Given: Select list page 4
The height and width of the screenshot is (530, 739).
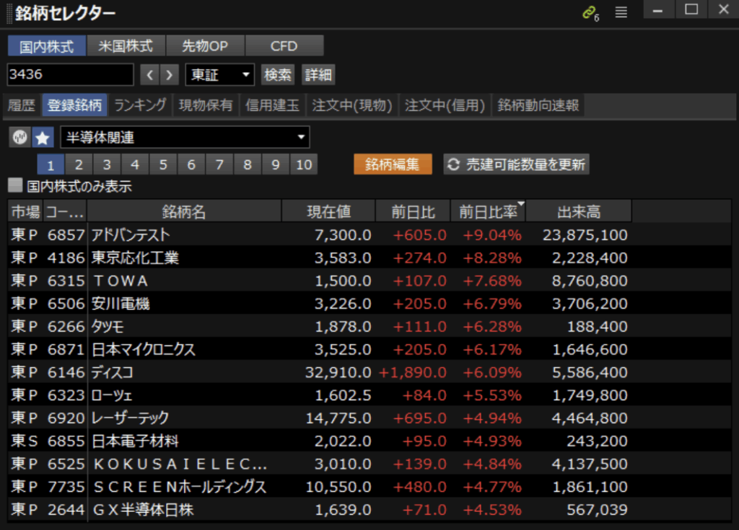Looking at the screenshot, I should click(x=135, y=164).
